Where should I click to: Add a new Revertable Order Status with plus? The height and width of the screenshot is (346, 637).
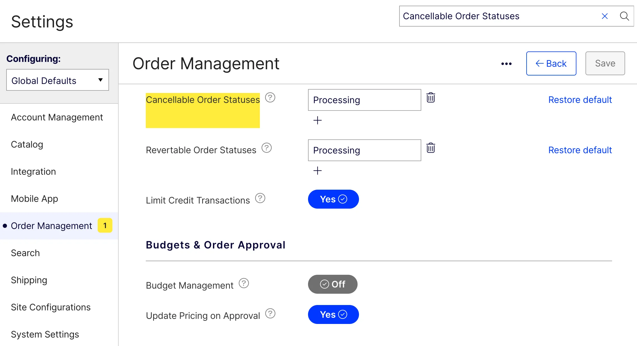pos(317,171)
